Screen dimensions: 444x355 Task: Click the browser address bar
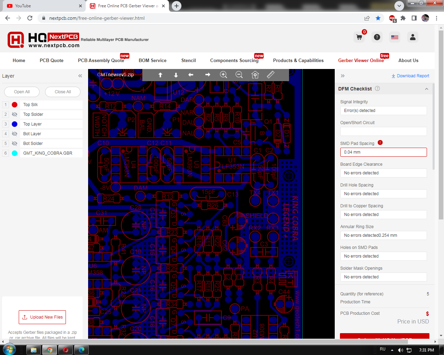tap(201, 18)
